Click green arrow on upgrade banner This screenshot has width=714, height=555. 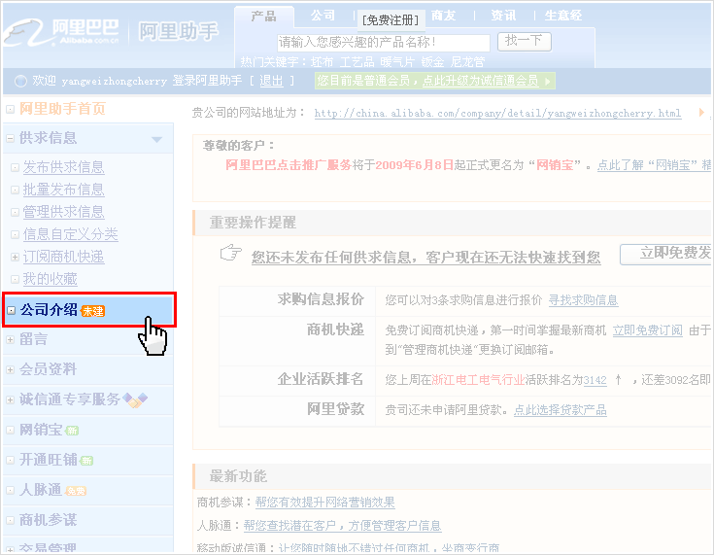pyautogui.click(x=548, y=82)
